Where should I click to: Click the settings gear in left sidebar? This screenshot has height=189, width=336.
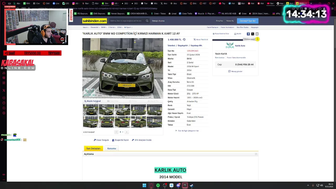click(x=4, y=113)
